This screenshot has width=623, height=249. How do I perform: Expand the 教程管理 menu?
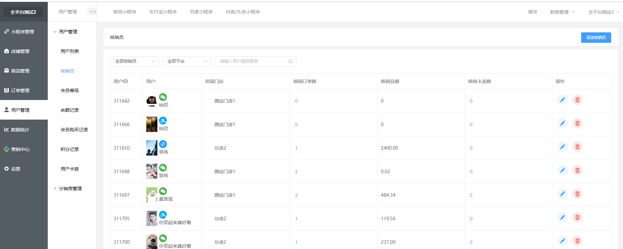[x=562, y=12]
